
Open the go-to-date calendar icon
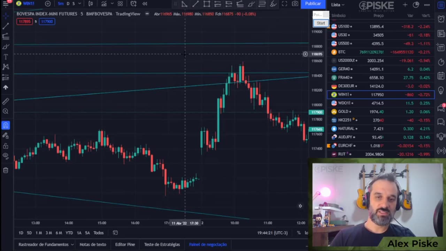point(115,233)
